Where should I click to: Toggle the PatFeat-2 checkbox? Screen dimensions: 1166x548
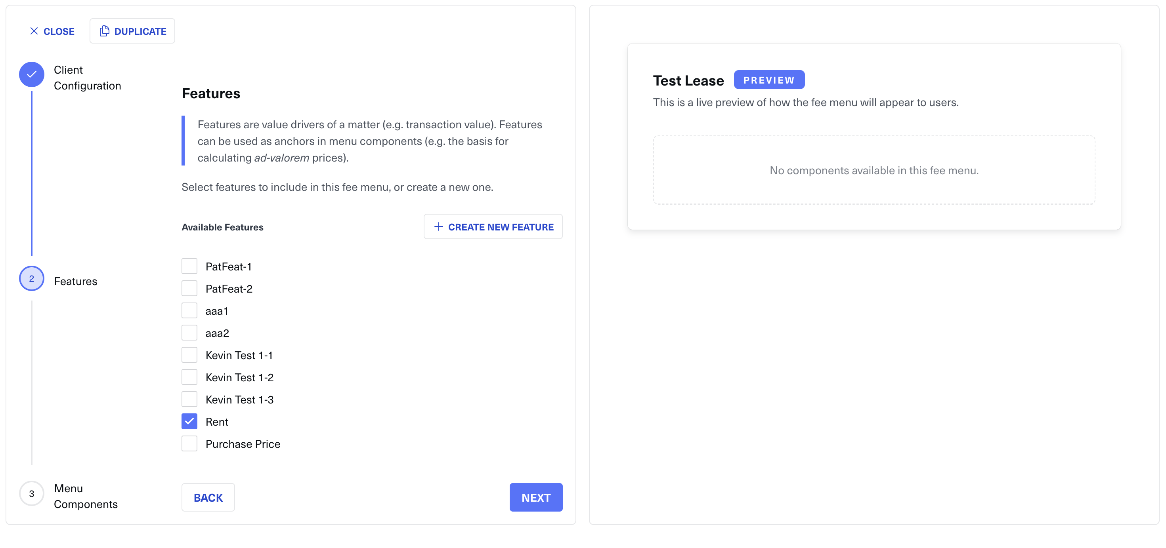[189, 289]
